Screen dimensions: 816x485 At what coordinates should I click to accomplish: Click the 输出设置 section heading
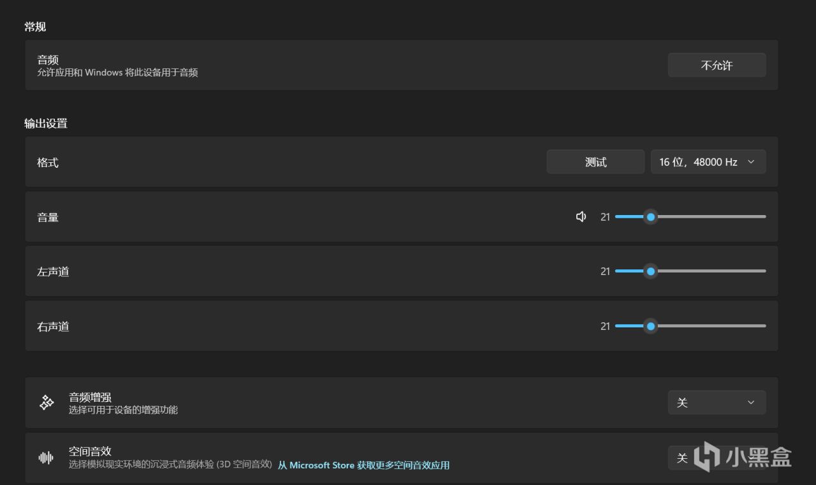coord(46,124)
